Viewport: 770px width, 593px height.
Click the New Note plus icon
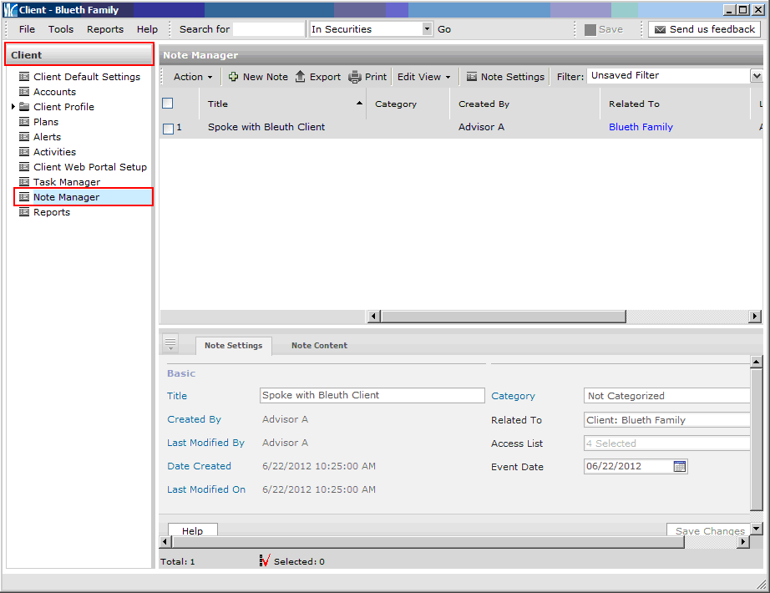[x=233, y=77]
